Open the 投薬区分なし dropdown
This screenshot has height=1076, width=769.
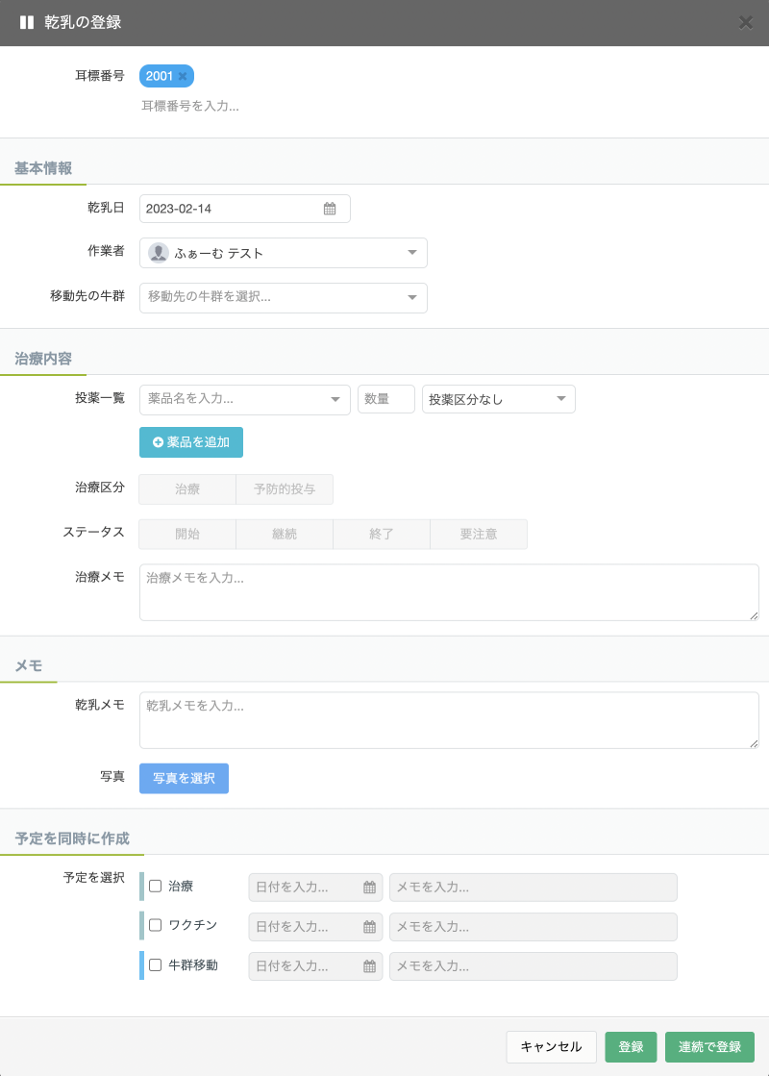pyautogui.click(x=499, y=399)
